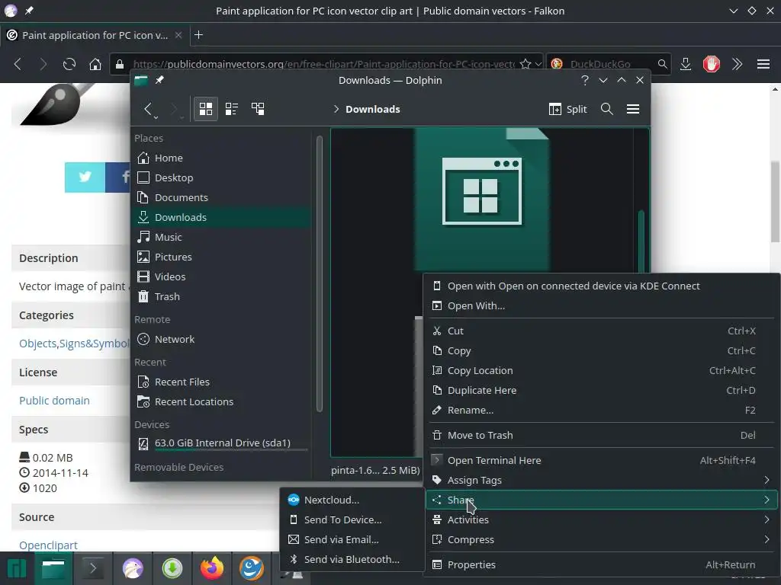Expand Activities submenu
This screenshot has height=585, width=781.
point(602,519)
